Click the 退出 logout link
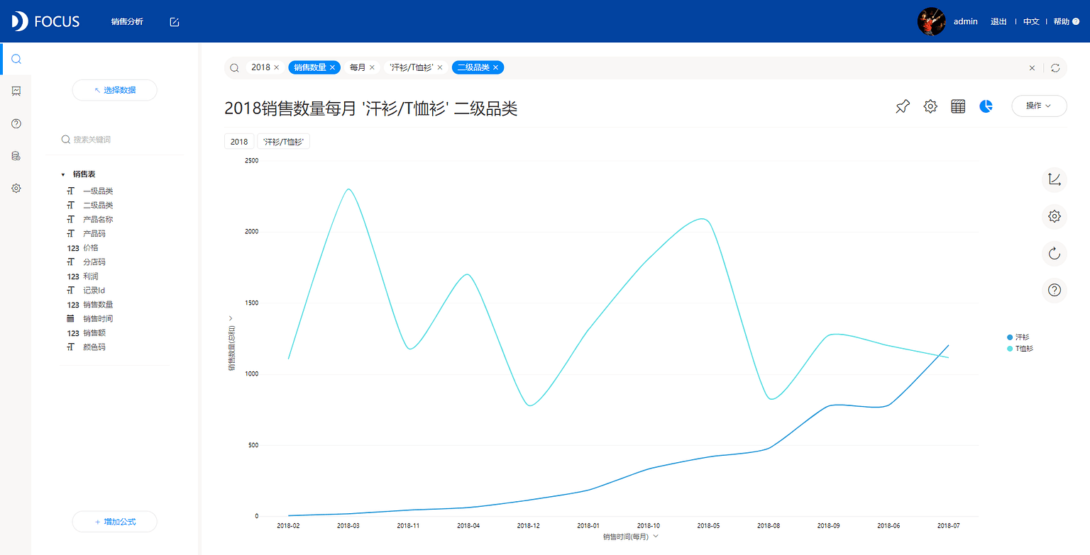 pos(998,22)
